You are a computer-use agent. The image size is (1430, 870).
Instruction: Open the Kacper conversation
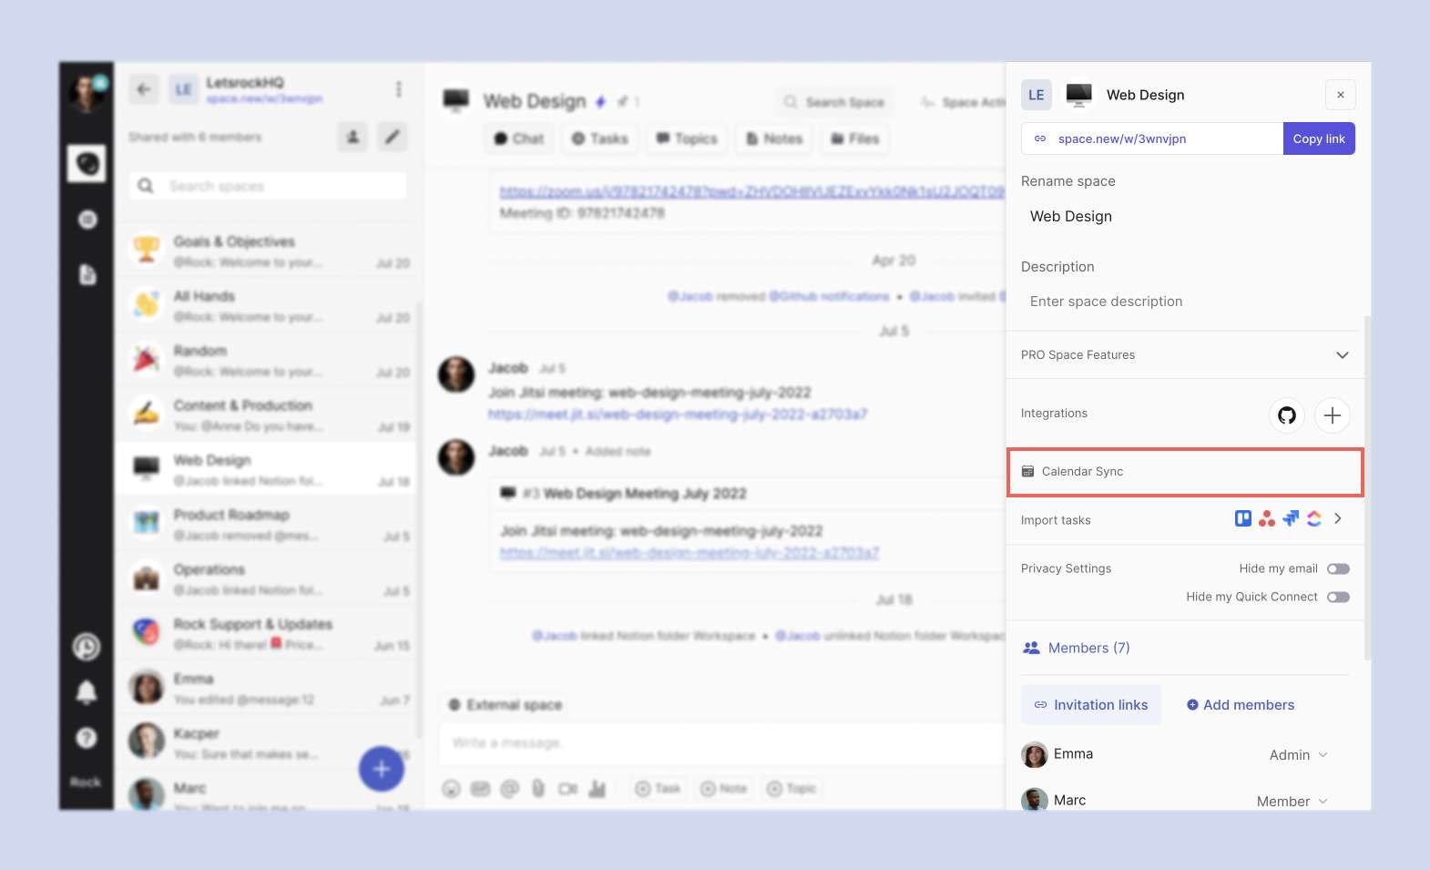[266, 743]
